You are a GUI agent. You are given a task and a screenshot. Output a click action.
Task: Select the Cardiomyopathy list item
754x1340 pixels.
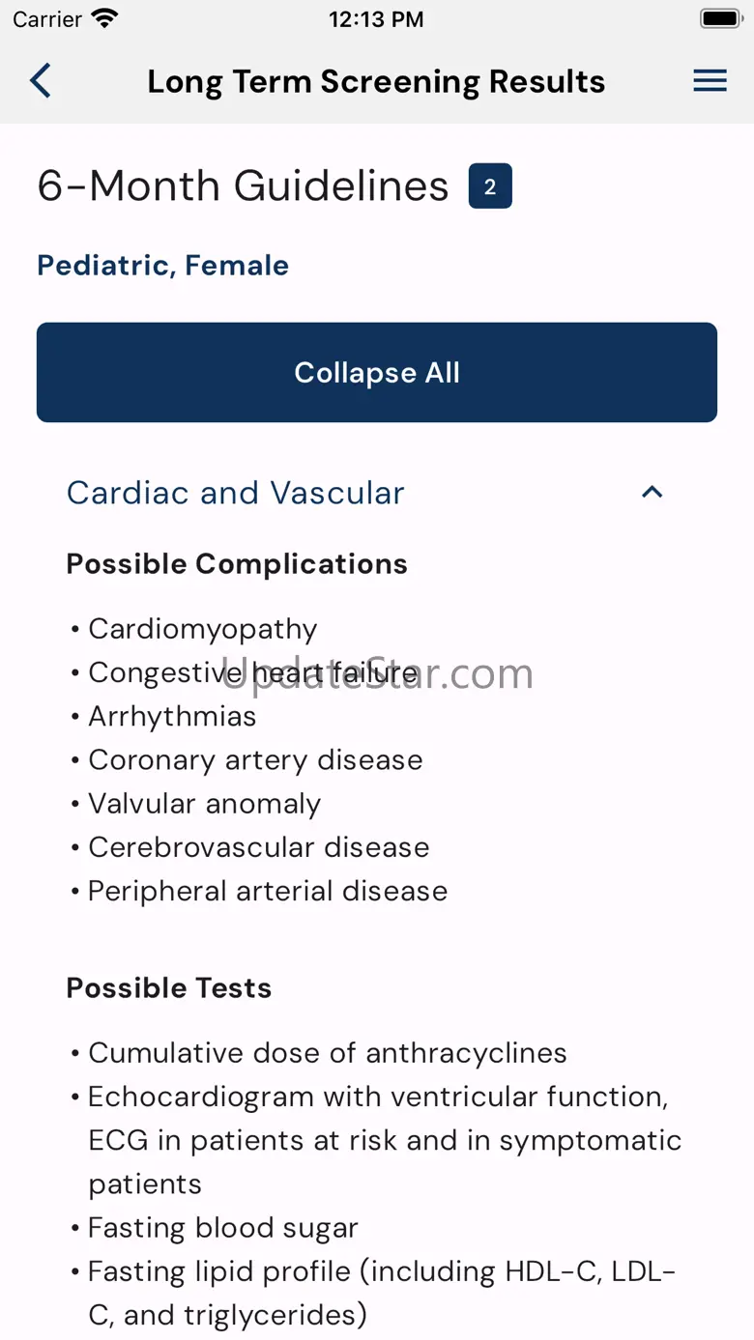coord(202,629)
